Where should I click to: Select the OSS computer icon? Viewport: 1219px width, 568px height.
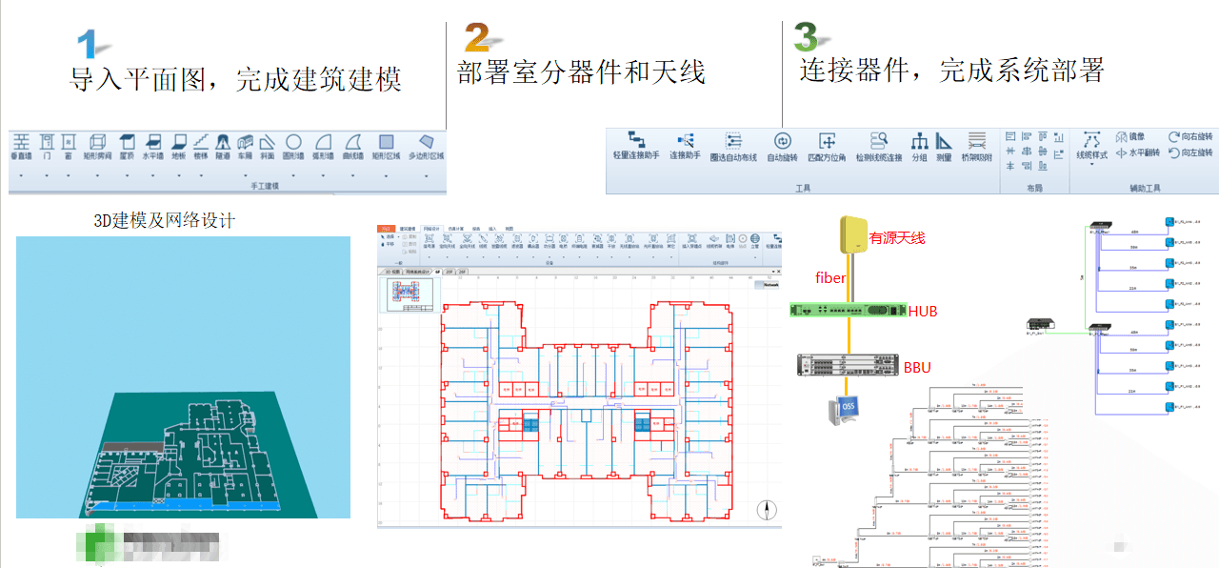pos(845,410)
